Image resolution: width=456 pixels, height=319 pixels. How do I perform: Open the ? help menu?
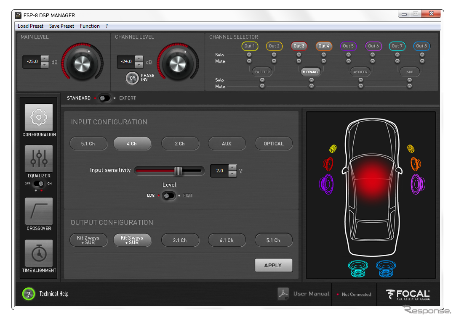point(107,26)
